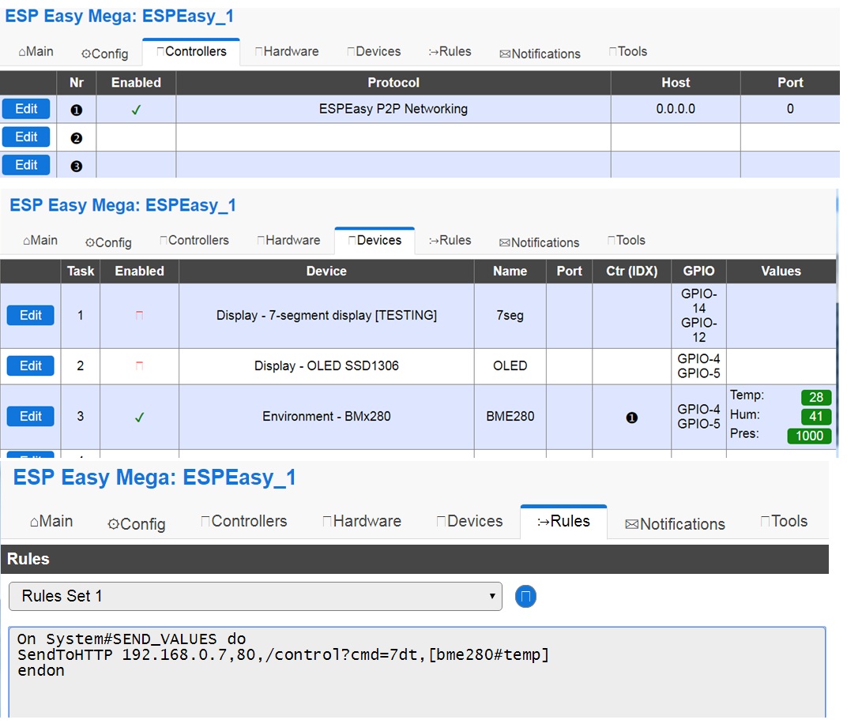This screenshot has height=727, width=862.
Task: Click the circled 2 icon in the controllers Nr column
Action: coord(77,138)
